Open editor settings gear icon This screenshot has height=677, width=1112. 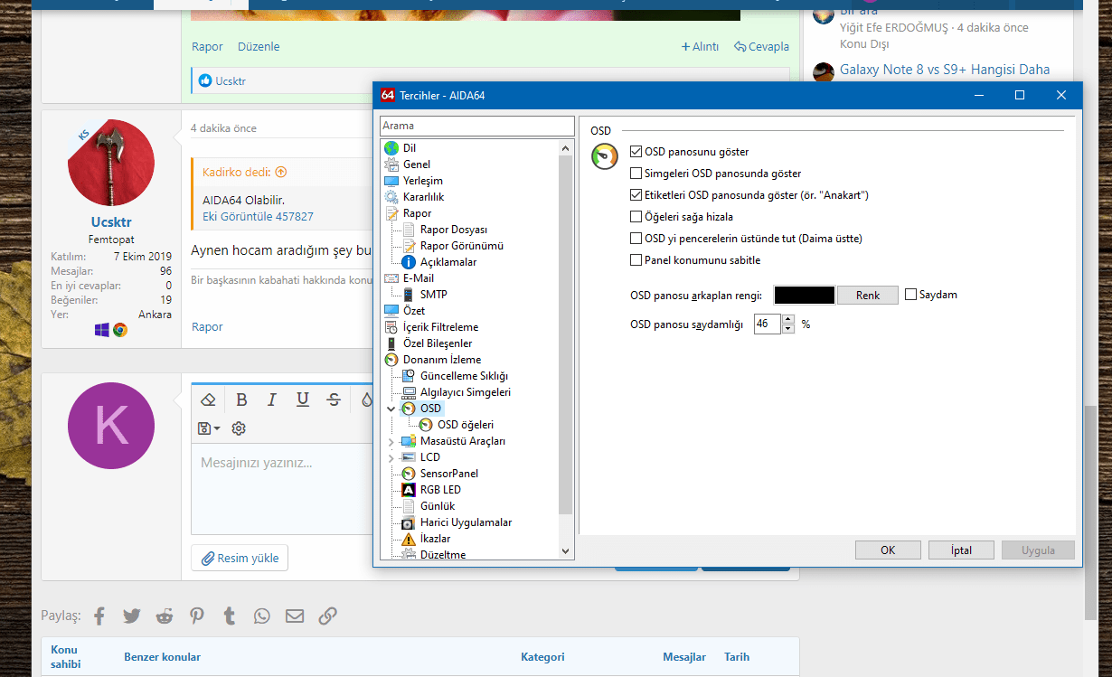click(x=239, y=428)
